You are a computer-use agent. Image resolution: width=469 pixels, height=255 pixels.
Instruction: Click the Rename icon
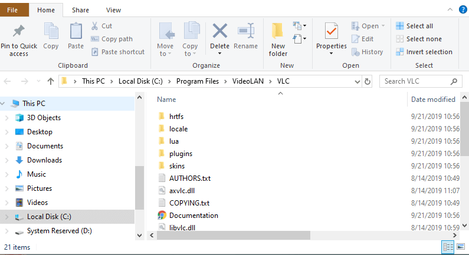(246, 31)
